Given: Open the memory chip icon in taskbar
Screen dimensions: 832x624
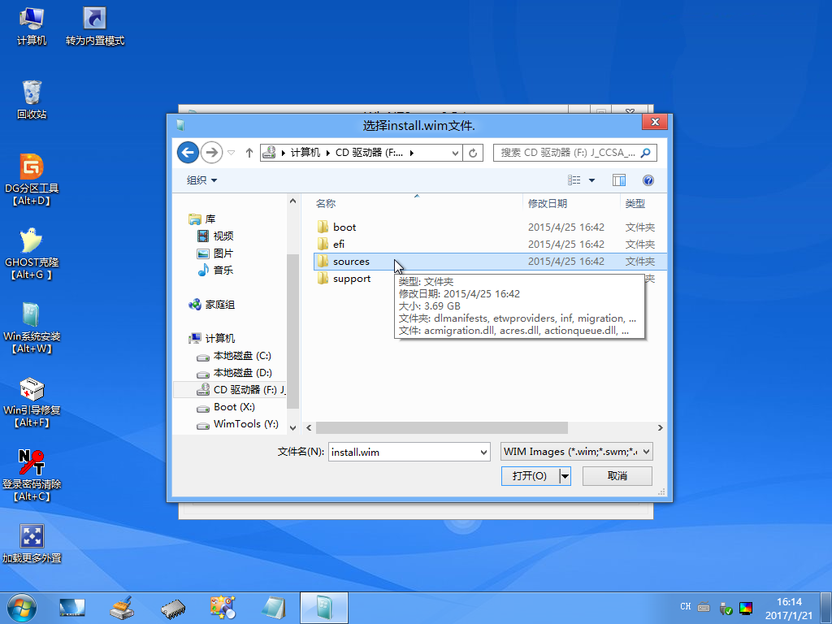Looking at the screenshot, I should pos(173,608).
